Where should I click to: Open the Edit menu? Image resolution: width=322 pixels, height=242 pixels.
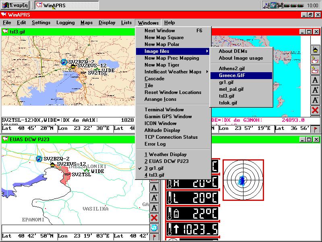(21, 23)
